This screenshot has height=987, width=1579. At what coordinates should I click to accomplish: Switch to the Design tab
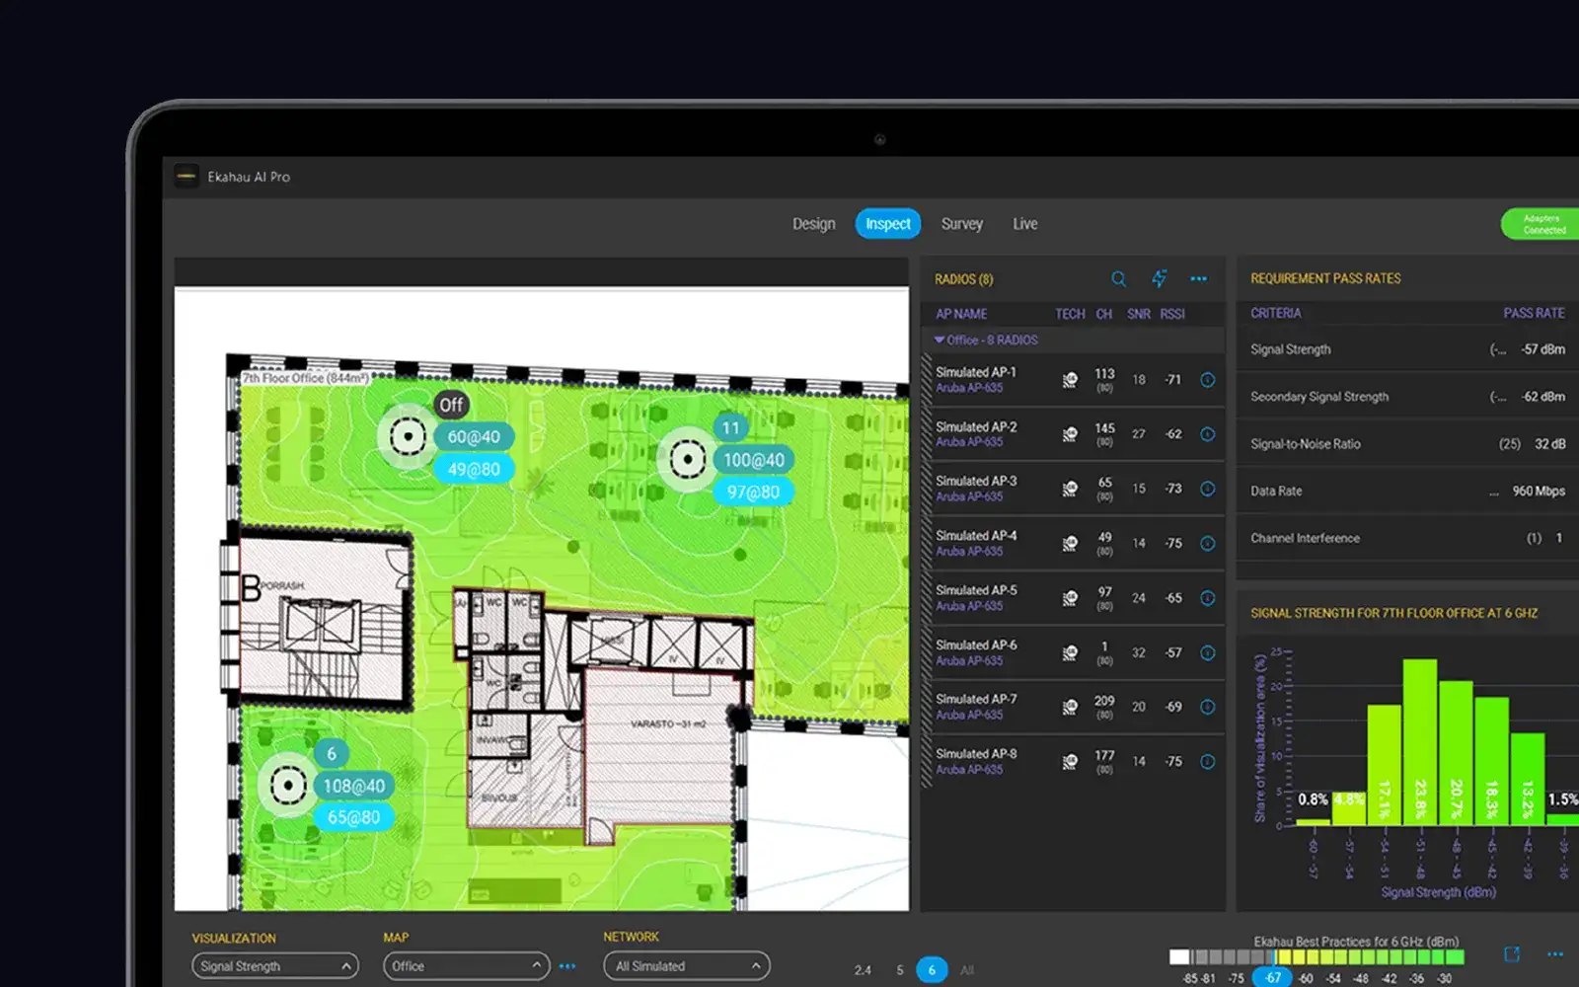(813, 224)
